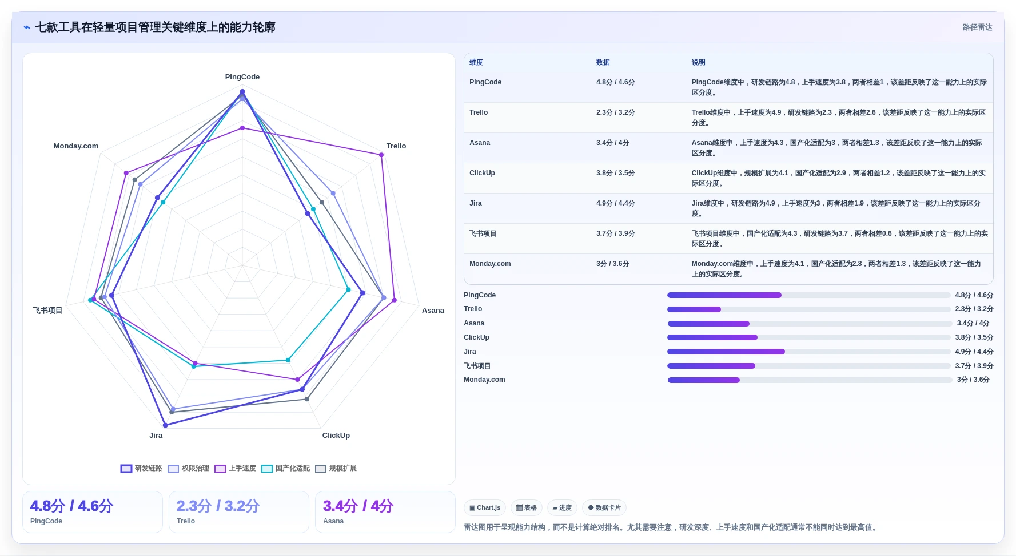Click the 维度 column header

click(476, 63)
